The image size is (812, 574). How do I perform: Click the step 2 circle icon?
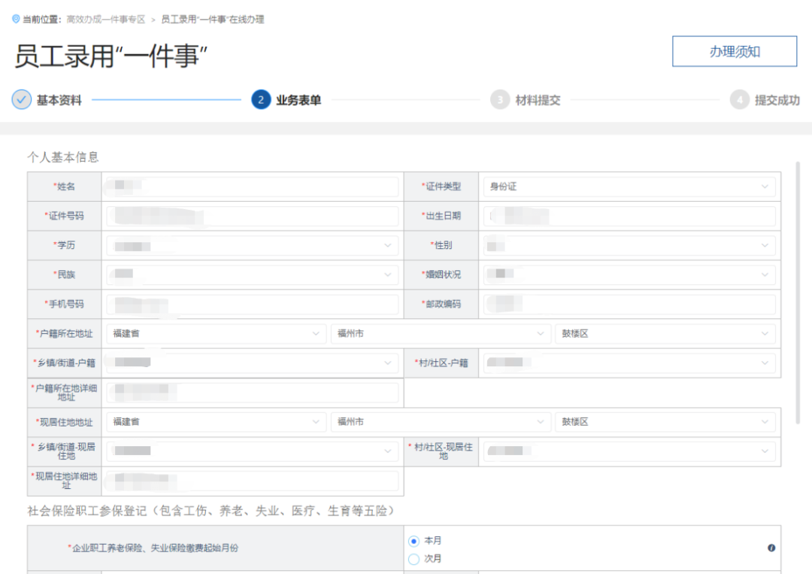261,99
